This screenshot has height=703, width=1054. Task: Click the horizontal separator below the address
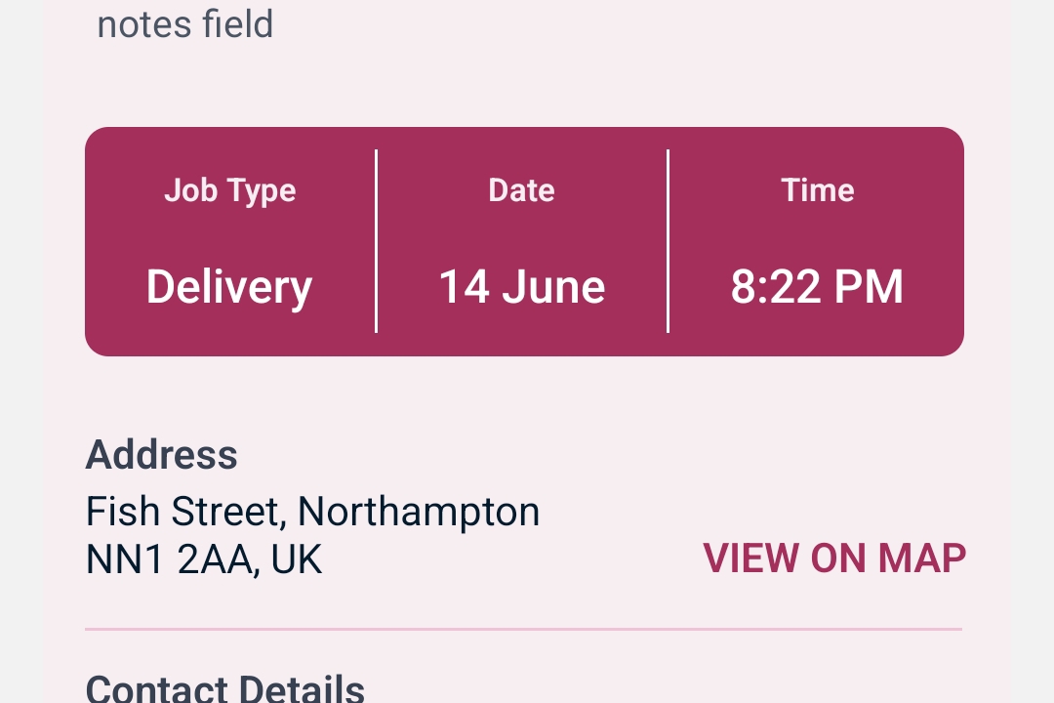point(524,630)
